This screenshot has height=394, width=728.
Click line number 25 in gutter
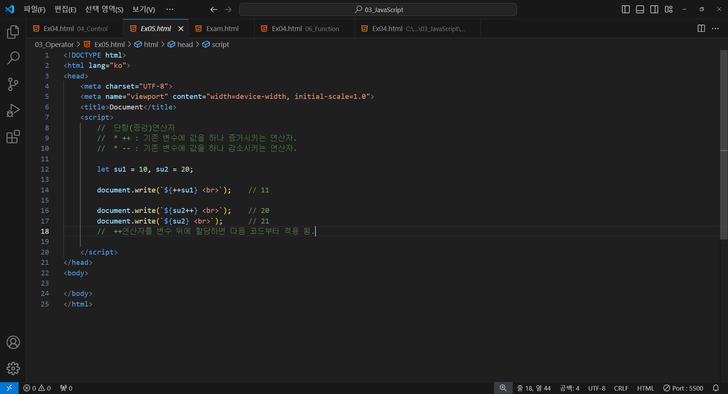click(45, 304)
